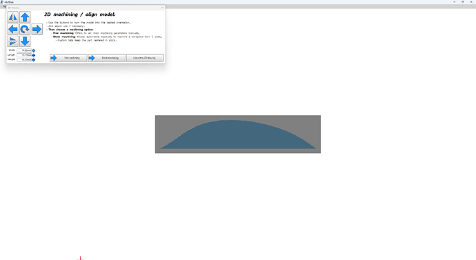Turn model using the left arrow icon

point(12,29)
